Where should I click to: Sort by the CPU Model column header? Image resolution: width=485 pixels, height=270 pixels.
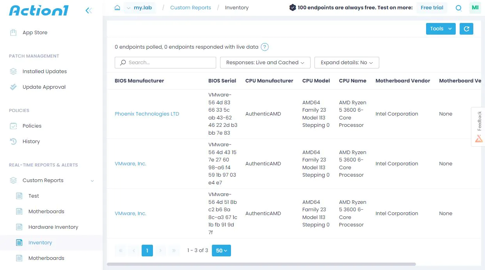[x=316, y=81]
